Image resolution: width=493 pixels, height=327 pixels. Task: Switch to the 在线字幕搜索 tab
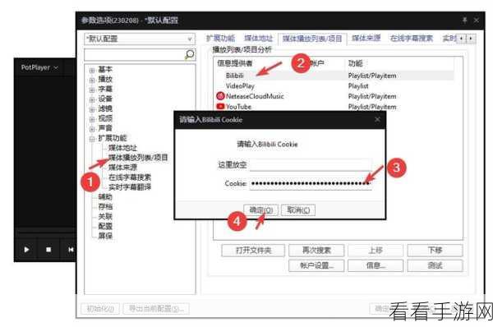[x=412, y=39]
